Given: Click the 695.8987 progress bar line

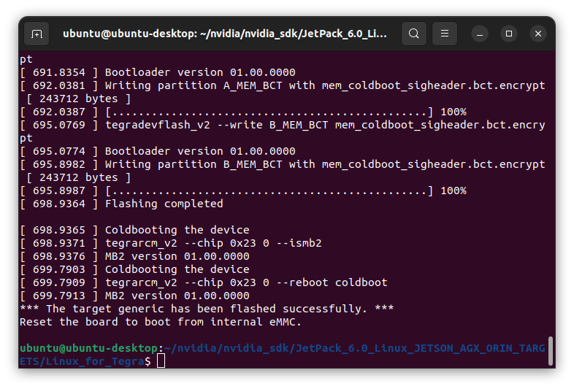Looking at the screenshot, I should [243, 190].
